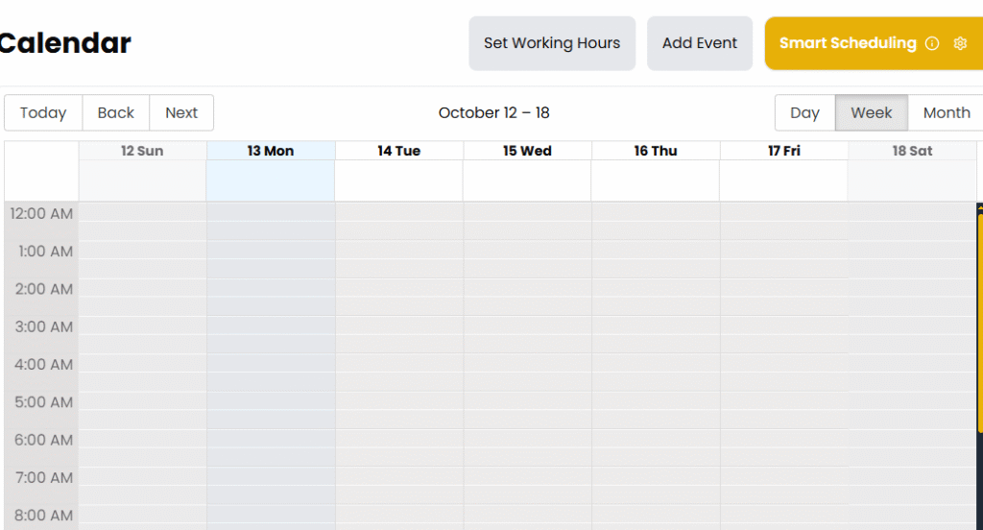Open Smart Scheduling settings gear

tap(960, 43)
